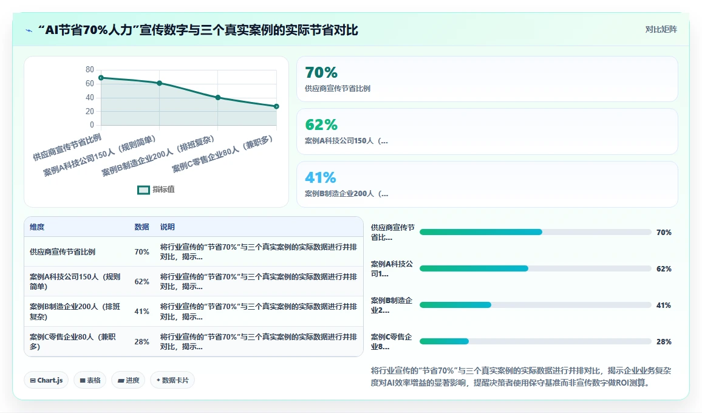Click the 案例B制造企业200人 caption under the 41% card
Image resolution: width=702 pixels, height=413 pixels.
(346, 194)
